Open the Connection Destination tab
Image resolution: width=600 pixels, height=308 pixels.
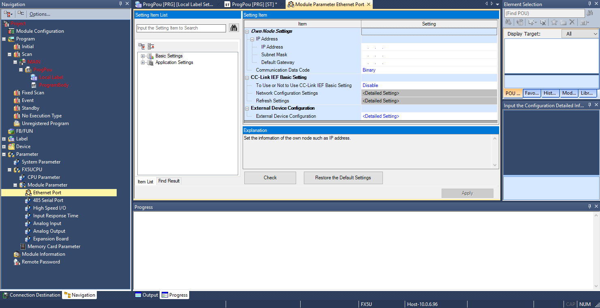click(32, 295)
